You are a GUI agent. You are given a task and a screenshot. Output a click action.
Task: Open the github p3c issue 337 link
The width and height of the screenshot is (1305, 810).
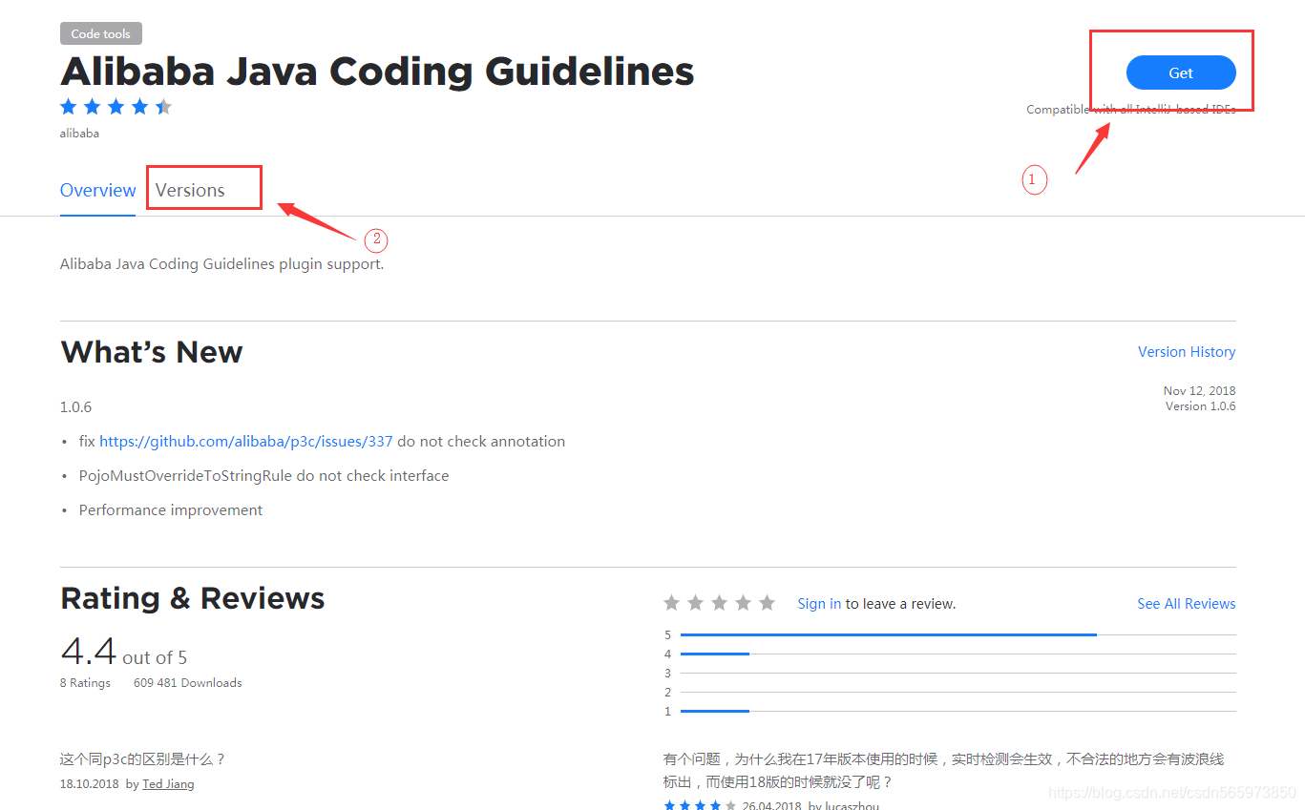pyautogui.click(x=246, y=442)
